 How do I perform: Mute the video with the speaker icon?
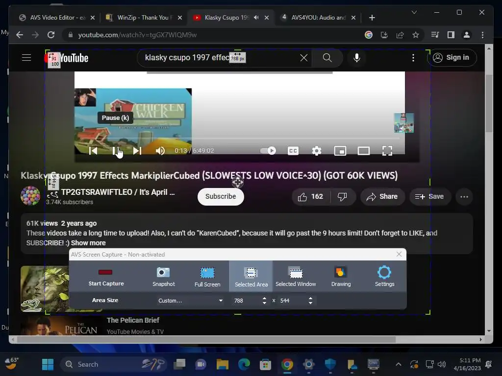pos(160,151)
